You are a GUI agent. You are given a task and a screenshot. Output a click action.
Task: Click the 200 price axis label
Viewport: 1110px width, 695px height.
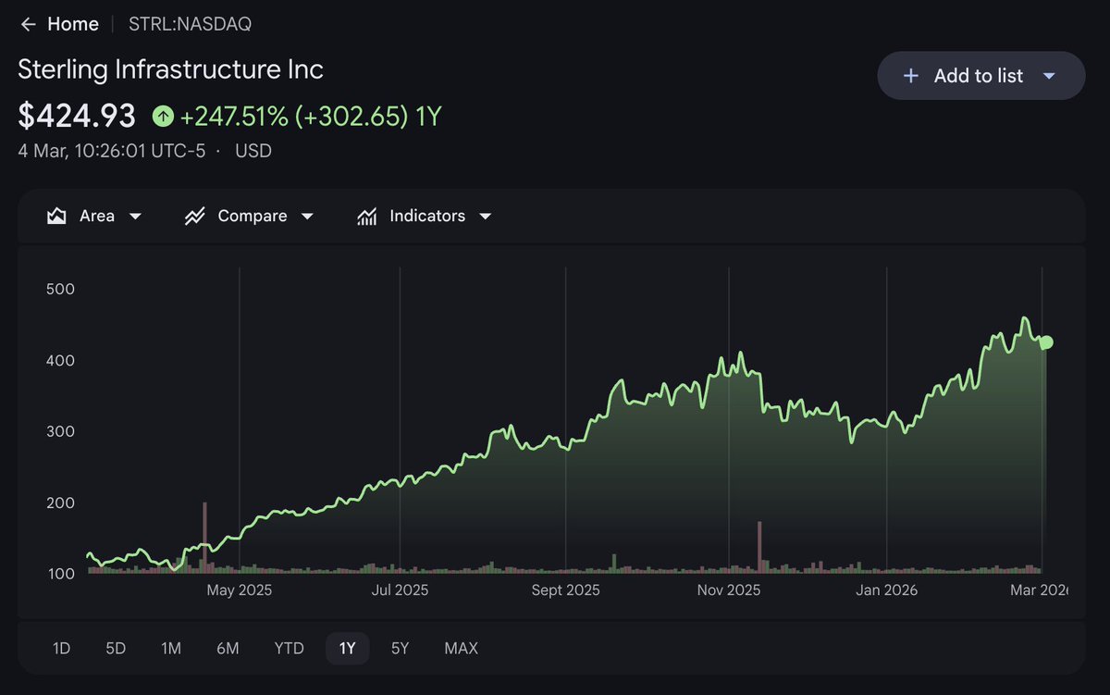[60, 503]
